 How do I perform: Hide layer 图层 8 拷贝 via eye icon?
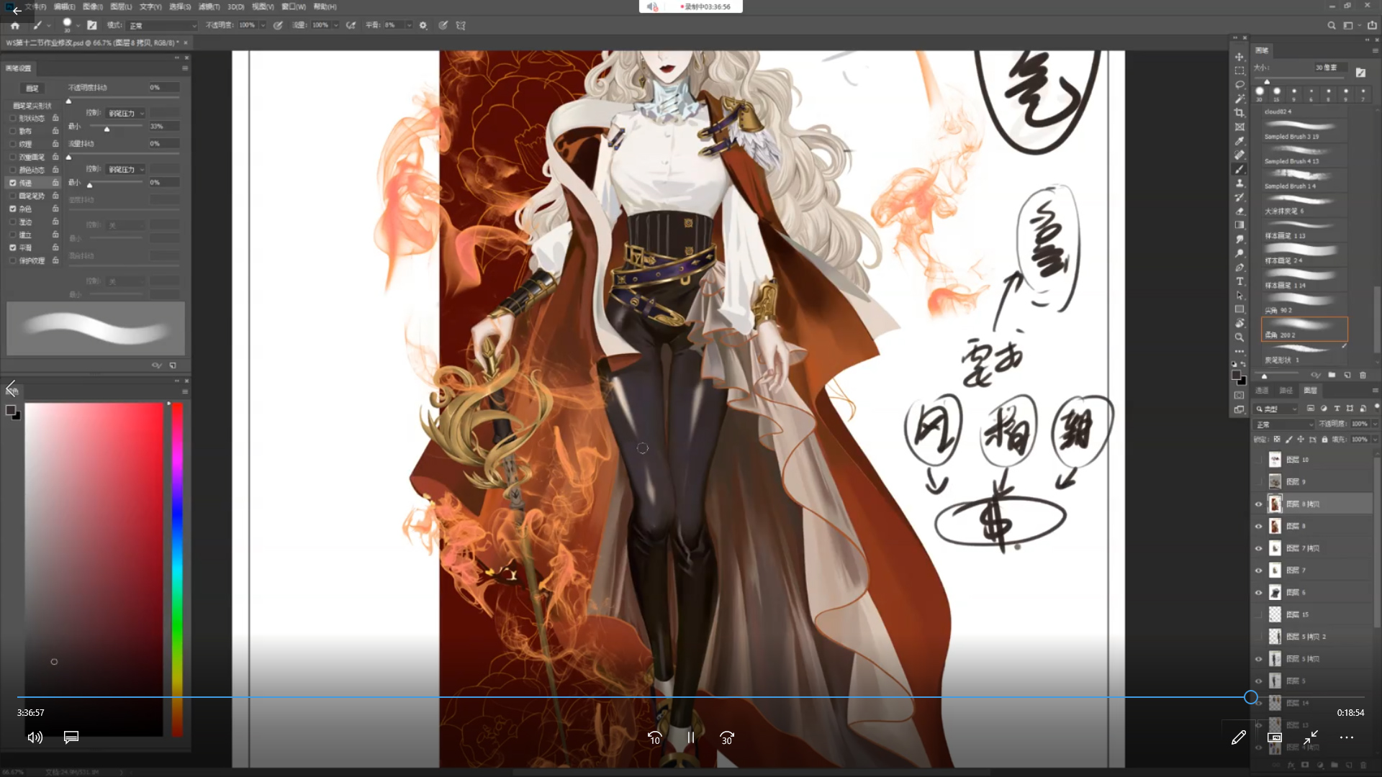(1259, 504)
